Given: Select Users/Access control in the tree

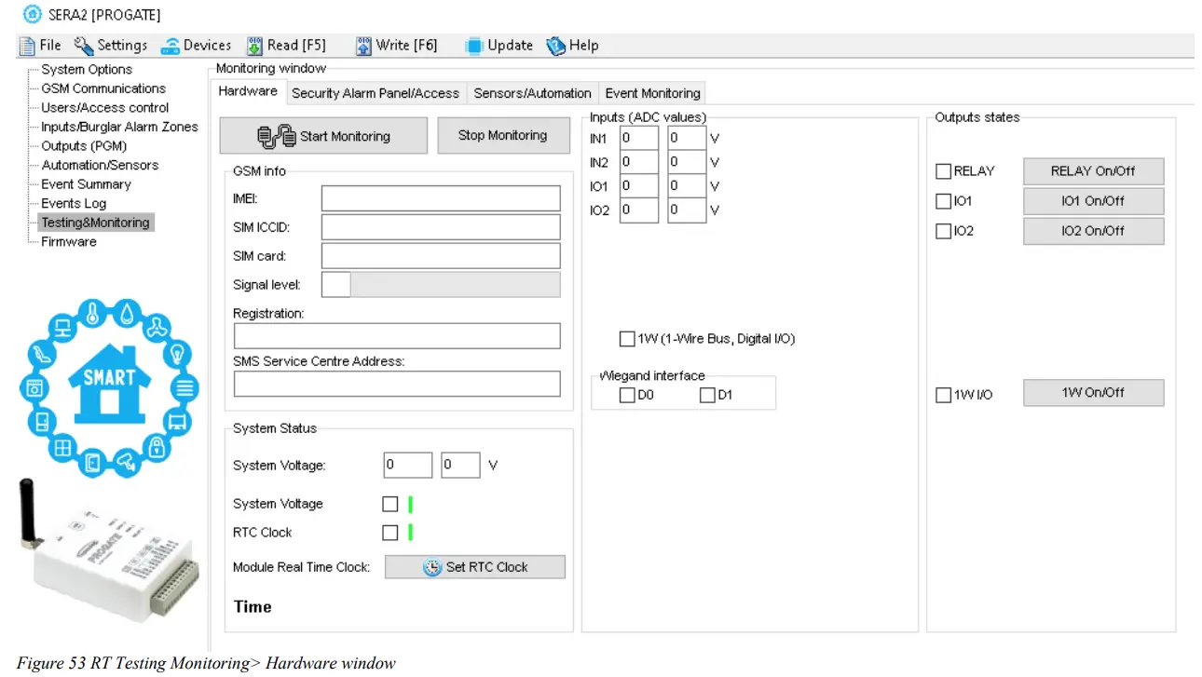Looking at the screenshot, I should point(105,108).
